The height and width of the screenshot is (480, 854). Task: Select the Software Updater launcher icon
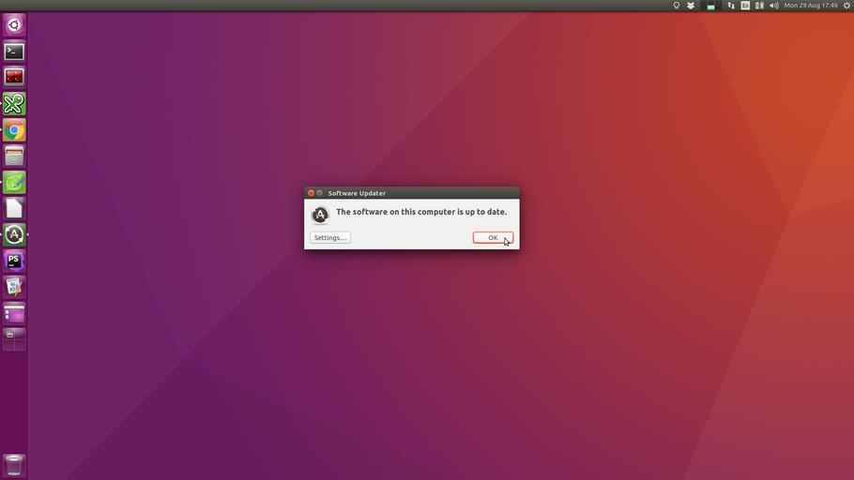point(14,234)
